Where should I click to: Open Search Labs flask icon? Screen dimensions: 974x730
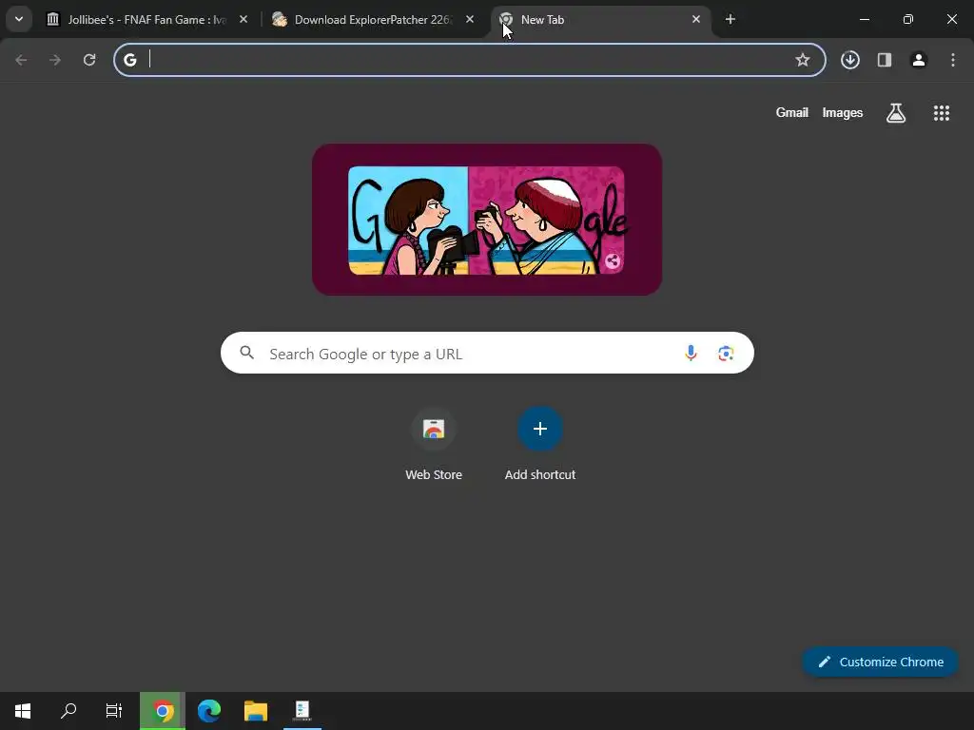(896, 112)
